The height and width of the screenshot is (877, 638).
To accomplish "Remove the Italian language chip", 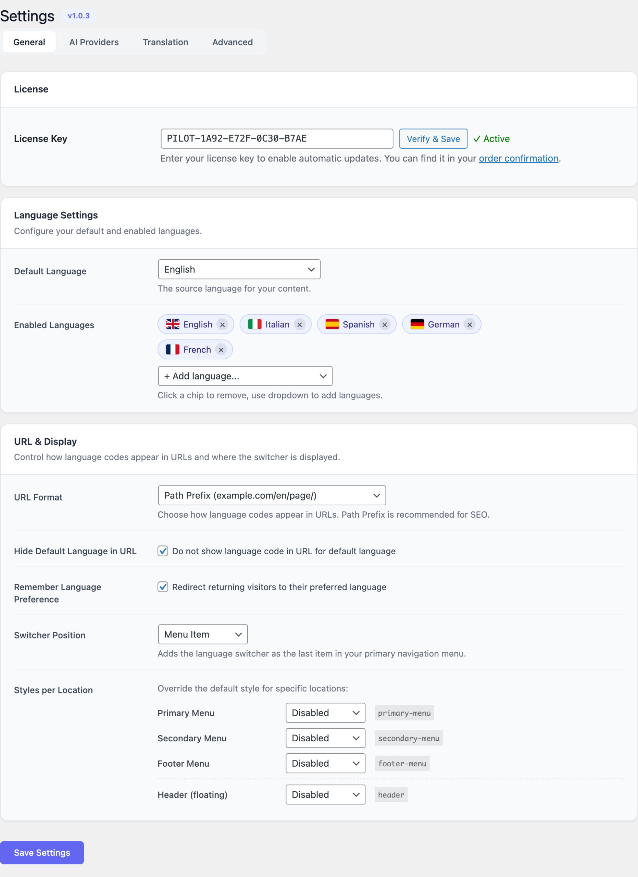I will 300,324.
